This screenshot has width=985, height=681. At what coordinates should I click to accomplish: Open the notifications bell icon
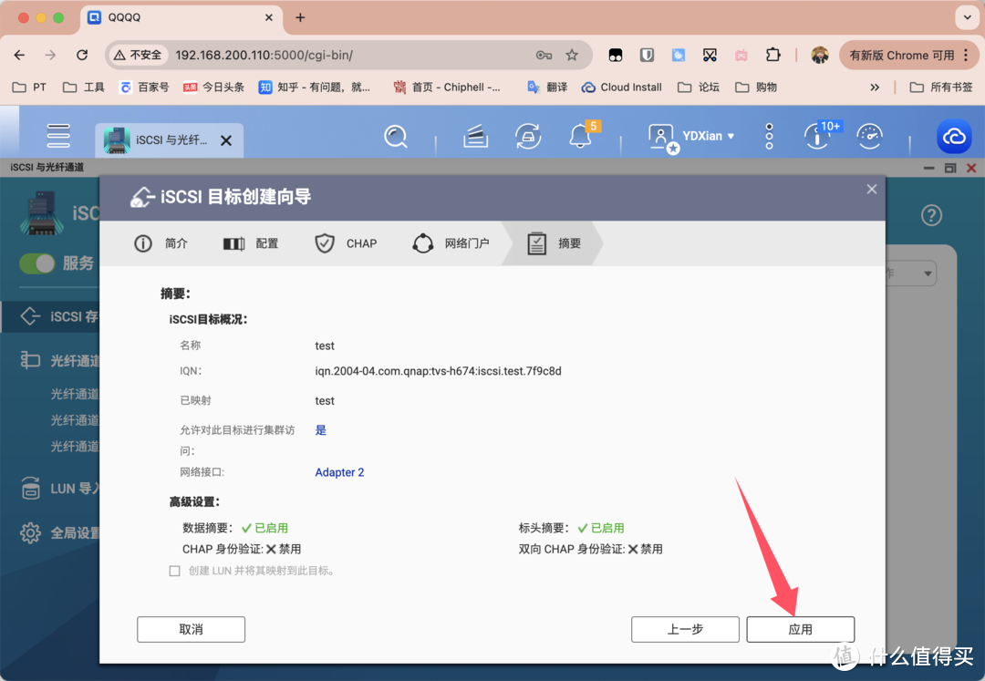coord(580,137)
